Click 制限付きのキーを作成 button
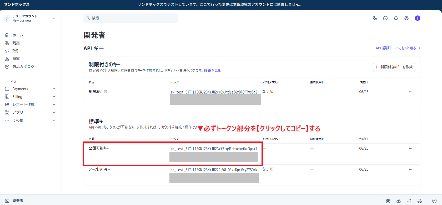Image resolution: width=442 pixels, height=205 pixels. click(x=394, y=67)
